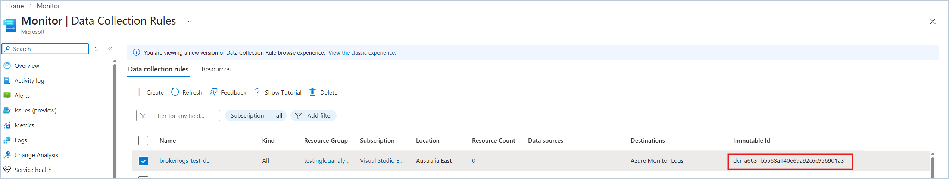Screen dimensions: 949x179
Task: Open the more options ellipsis beside title
Action: pyautogui.click(x=191, y=21)
